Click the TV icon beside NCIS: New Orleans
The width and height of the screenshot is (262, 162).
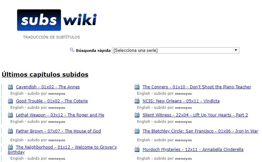pyautogui.click(x=137, y=101)
